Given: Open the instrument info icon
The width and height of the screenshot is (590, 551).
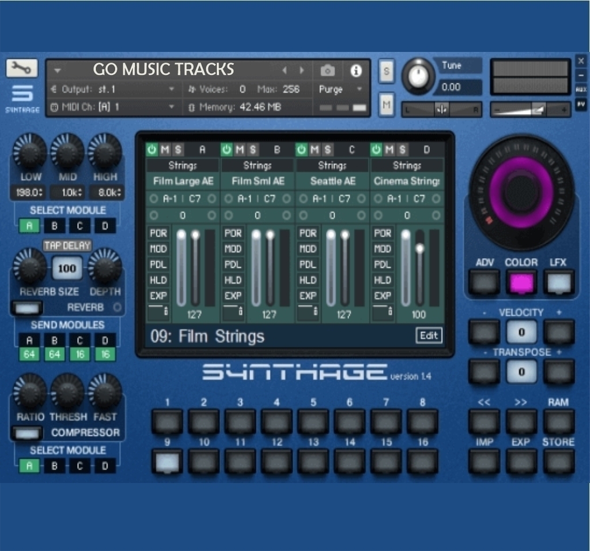Looking at the screenshot, I should (356, 70).
